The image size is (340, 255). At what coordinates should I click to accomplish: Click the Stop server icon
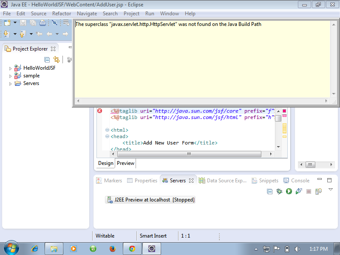click(309, 192)
